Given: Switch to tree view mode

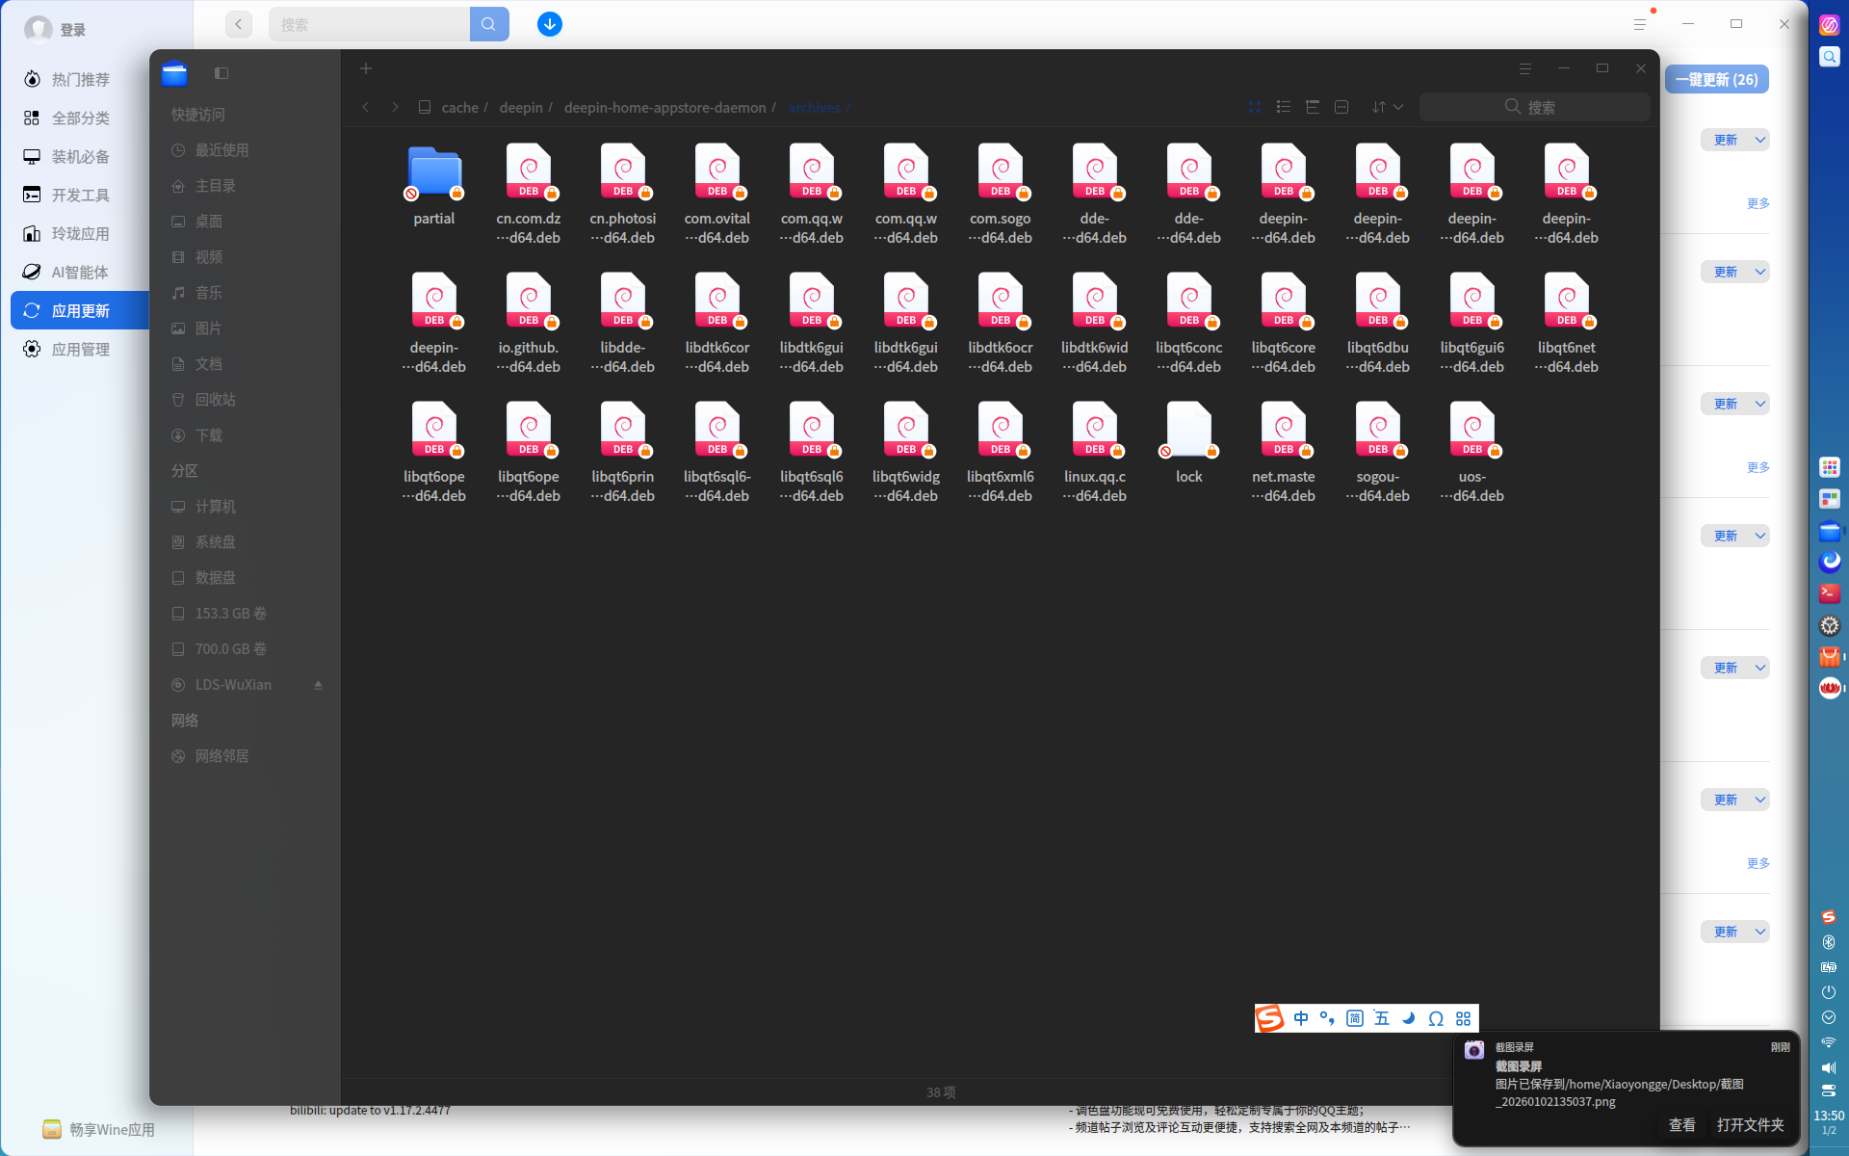Looking at the screenshot, I should coord(1312,107).
